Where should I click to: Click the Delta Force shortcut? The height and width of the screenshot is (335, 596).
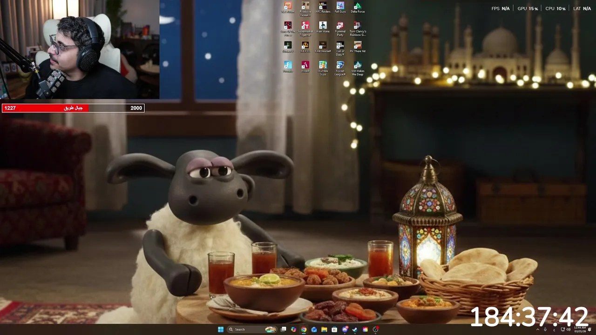(x=357, y=7)
